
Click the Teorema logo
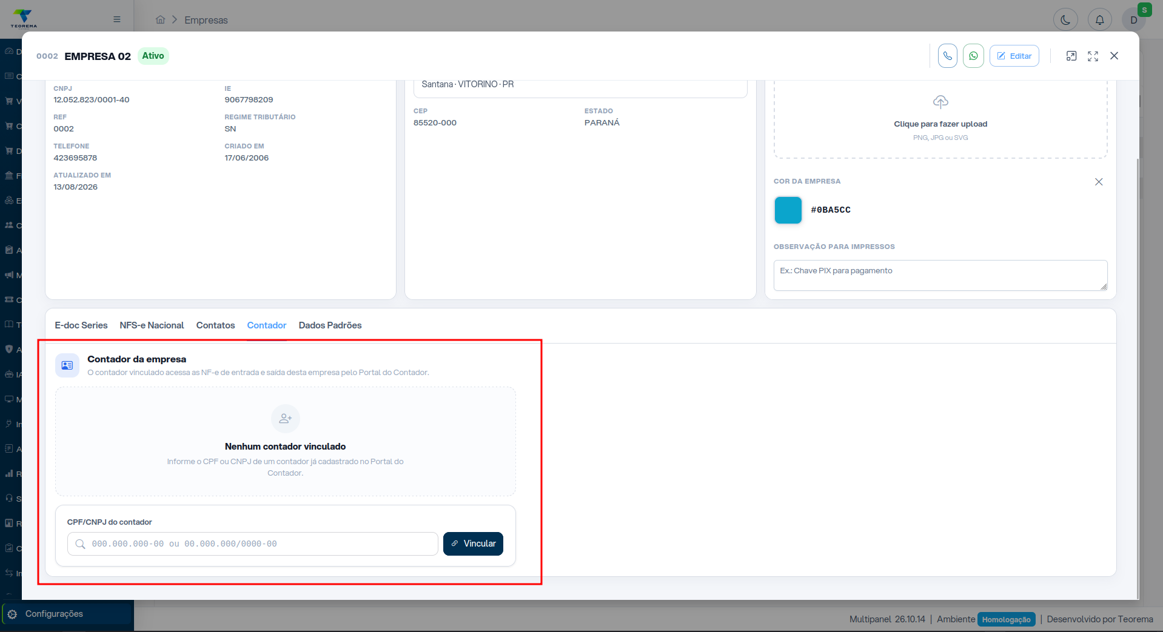[x=24, y=18]
